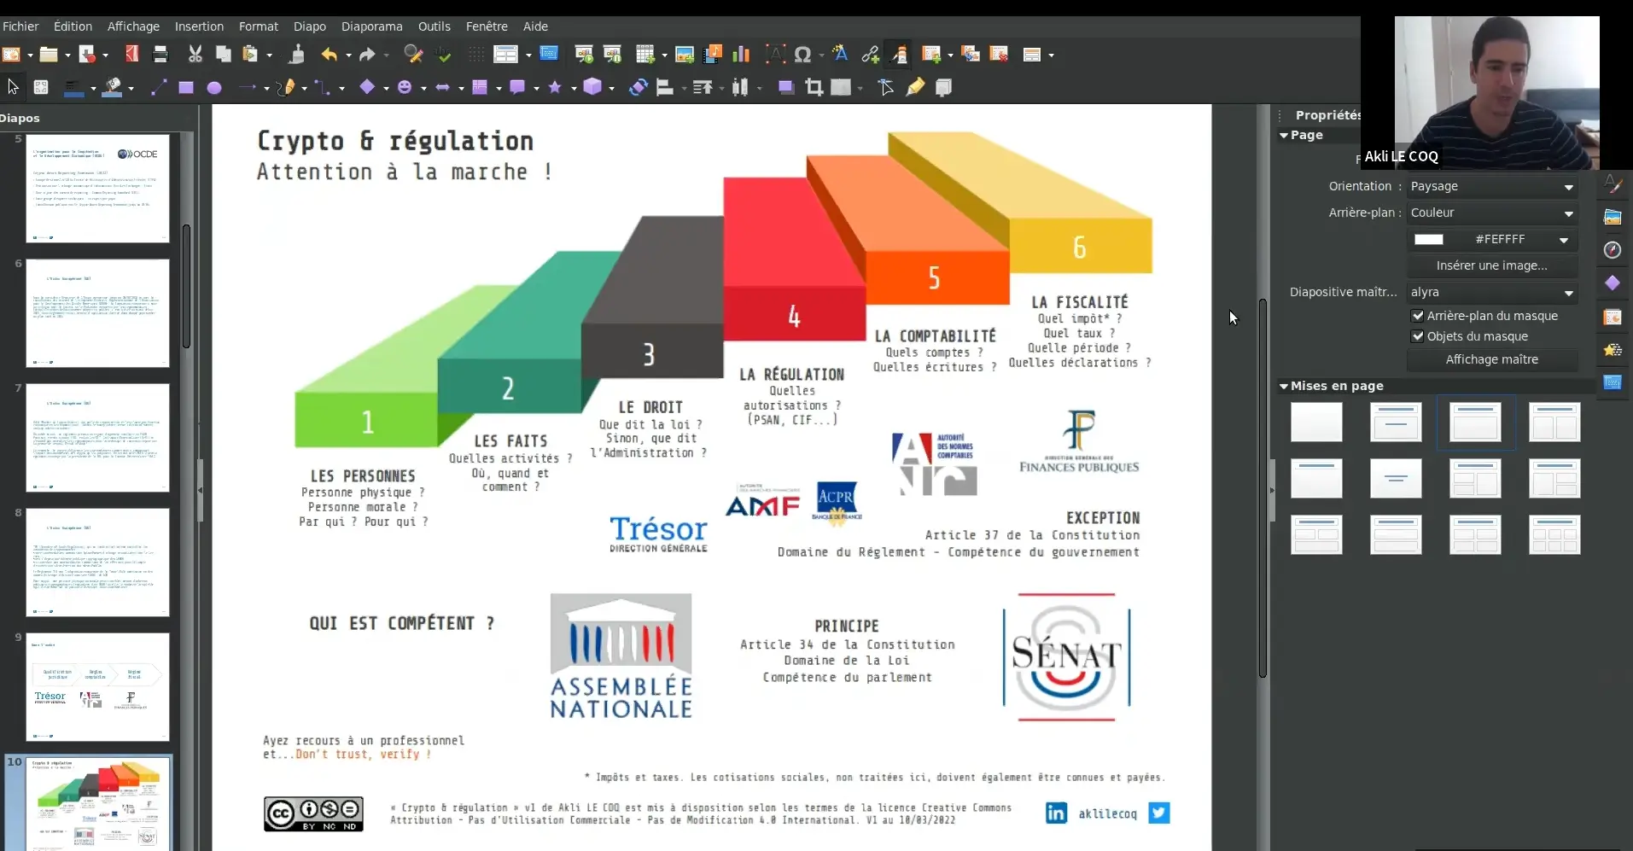Toggle the Edit Points icon
Viewport: 1633px width, 851px height.
point(886,87)
